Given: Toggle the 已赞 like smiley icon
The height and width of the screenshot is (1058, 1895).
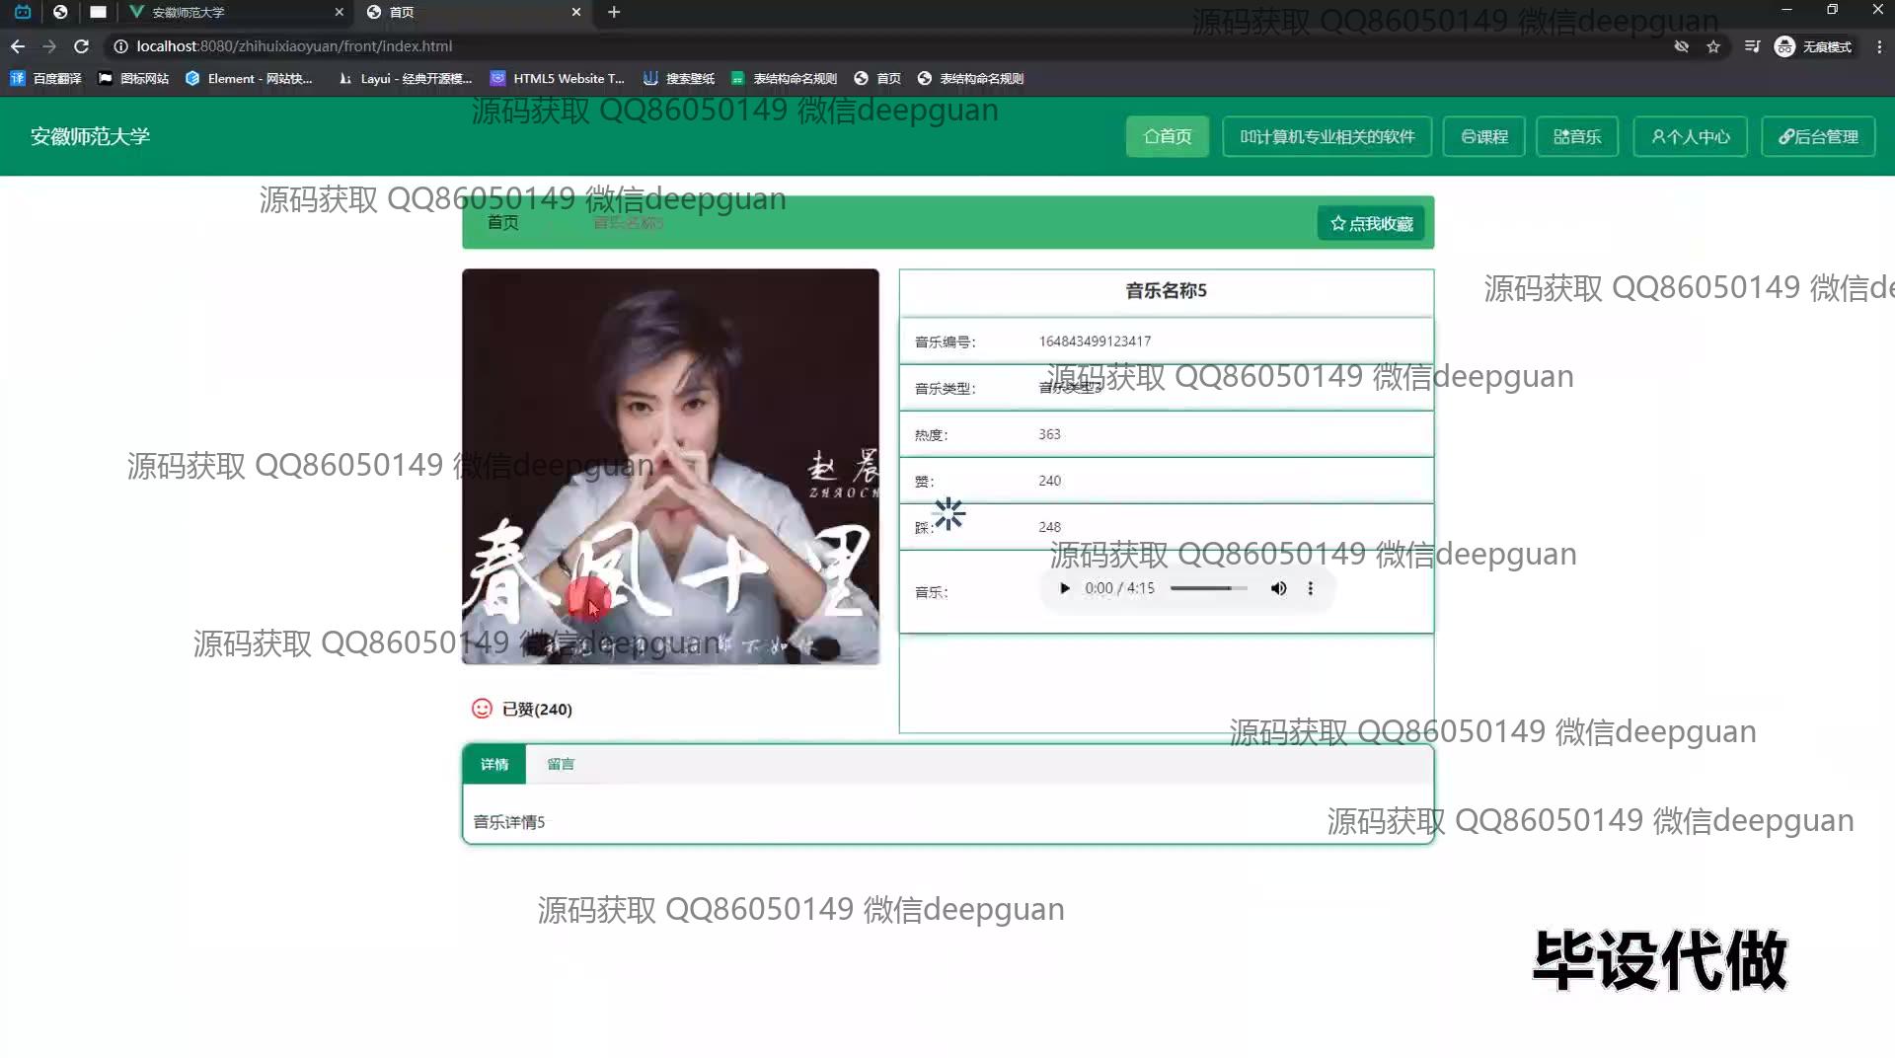Looking at the screenshot, I should (482, 709).
